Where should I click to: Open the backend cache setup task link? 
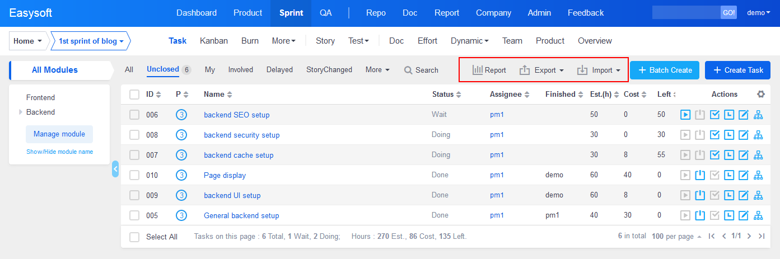point(239,155)
